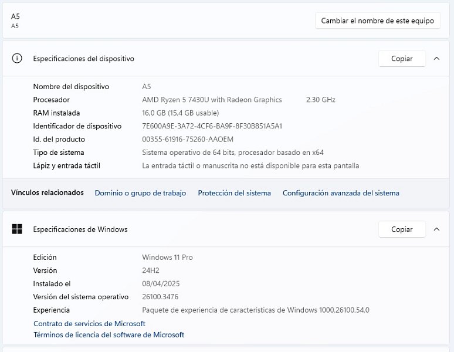Click the Tipo de sistema label

pos(59,153)
